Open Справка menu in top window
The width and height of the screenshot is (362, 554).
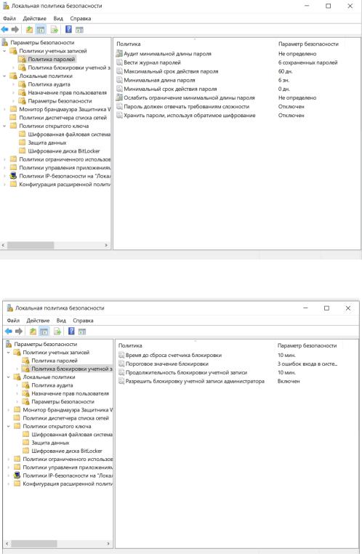[x=81, y=18]
